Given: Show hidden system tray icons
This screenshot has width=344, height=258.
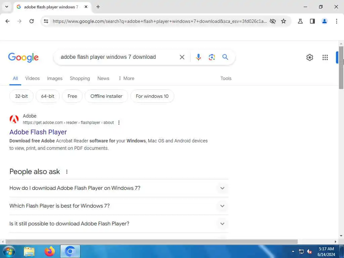Looking at the screenshot, I should (293, 251).
